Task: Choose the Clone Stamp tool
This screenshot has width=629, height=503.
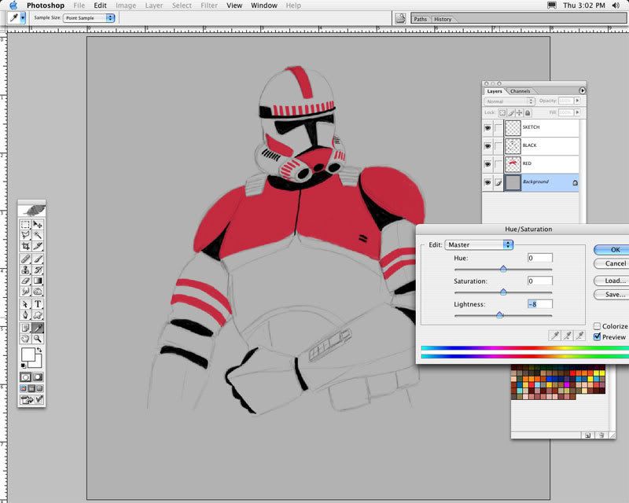Action: (x=25, y=270)
